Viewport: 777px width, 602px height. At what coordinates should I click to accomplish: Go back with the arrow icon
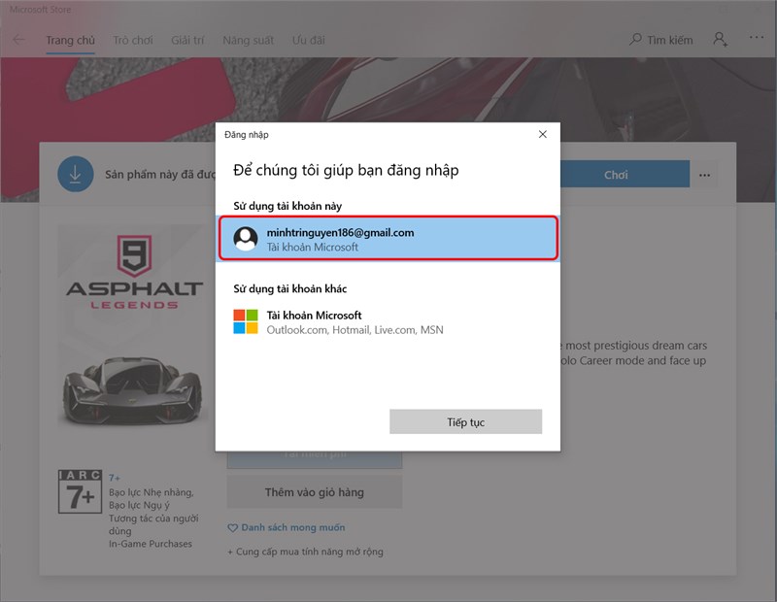click(x=18, y=40)
